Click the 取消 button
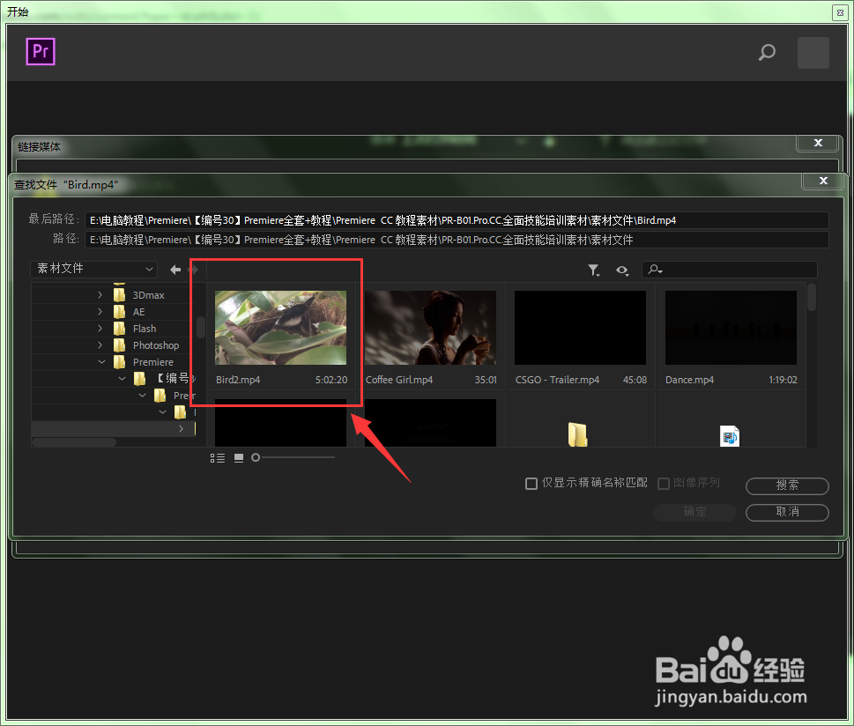The image size is (854, 726). [x=786, y=512]
